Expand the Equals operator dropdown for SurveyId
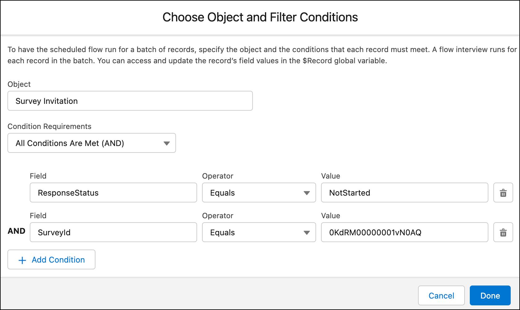520x310 pixels. coord(259,232)
